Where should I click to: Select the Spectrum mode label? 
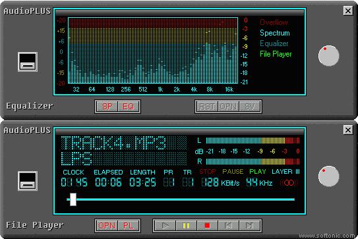point(275,33)
